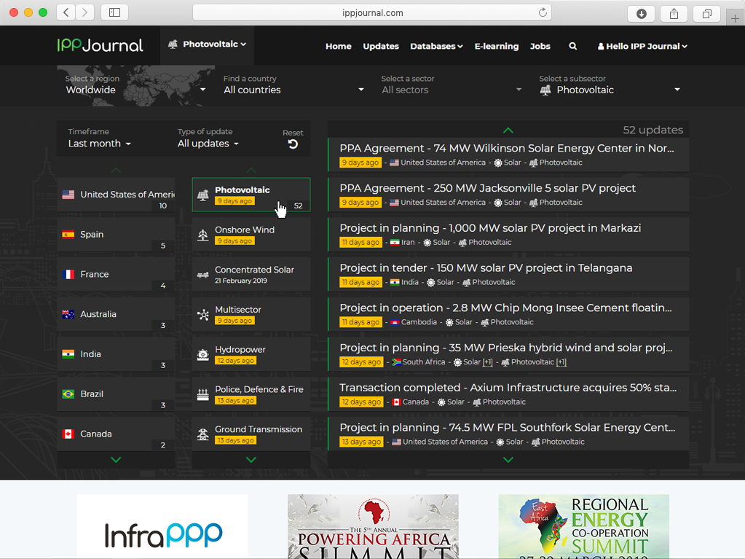Screen dimensions: 745x559
Task: Click the Onshore Wind turbine icon
Action: tap(203, 235)
